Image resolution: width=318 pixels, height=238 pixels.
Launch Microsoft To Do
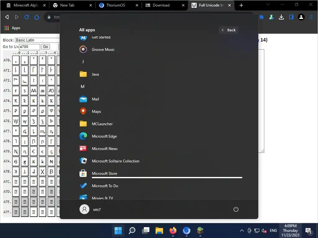[160, 186]
